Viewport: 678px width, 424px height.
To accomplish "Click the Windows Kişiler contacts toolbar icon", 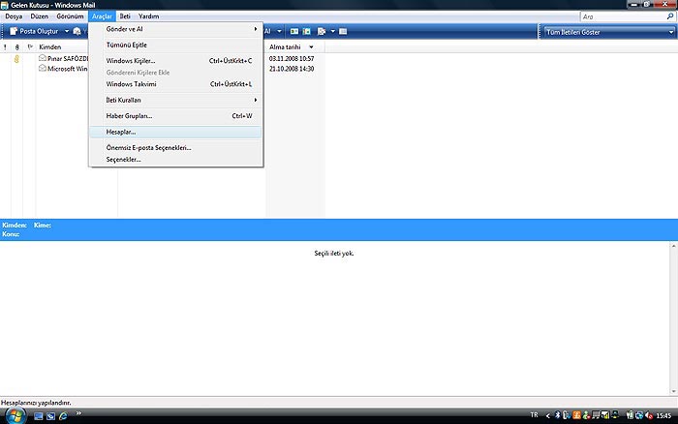I will pyautogui.click(x=294, y=31).
